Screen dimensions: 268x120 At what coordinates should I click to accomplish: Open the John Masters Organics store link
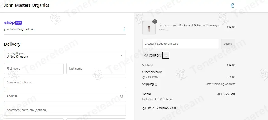(x=27, y=5)
